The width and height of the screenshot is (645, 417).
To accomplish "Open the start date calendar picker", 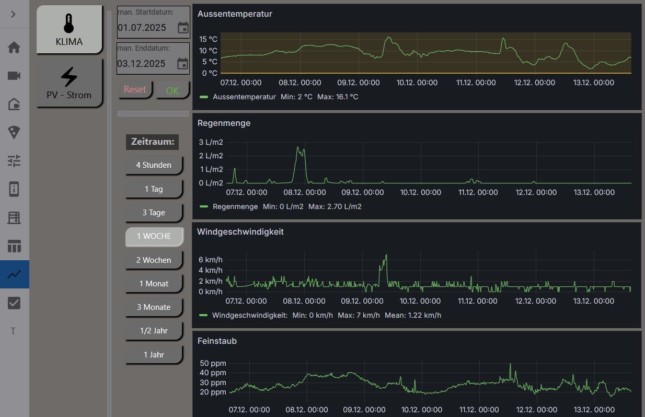I will 183,28.
